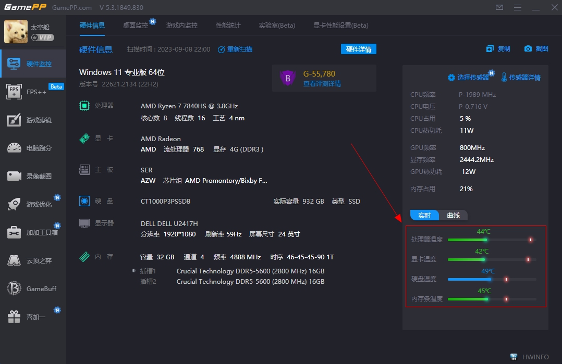Click the 'P-0.716 V' CPU电压 value
The width and height of the screenshot is (562, 364).
click(473, 106)
